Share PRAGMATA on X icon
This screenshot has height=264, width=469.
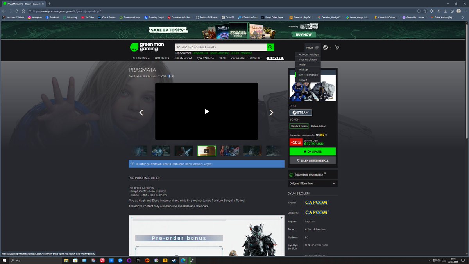[x=173, y=76]
